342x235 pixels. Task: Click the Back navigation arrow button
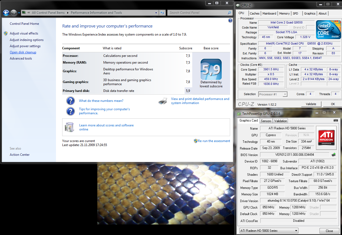[x=6, y=13]
